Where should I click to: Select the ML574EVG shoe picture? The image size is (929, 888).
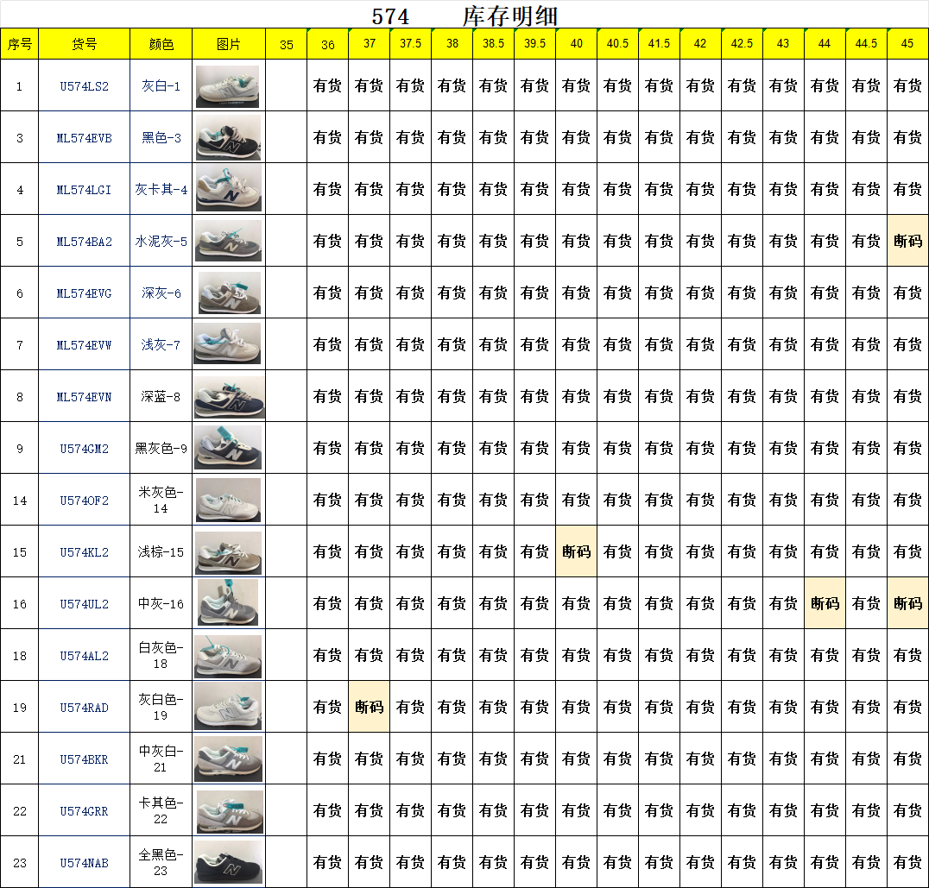tap(230, 293)
